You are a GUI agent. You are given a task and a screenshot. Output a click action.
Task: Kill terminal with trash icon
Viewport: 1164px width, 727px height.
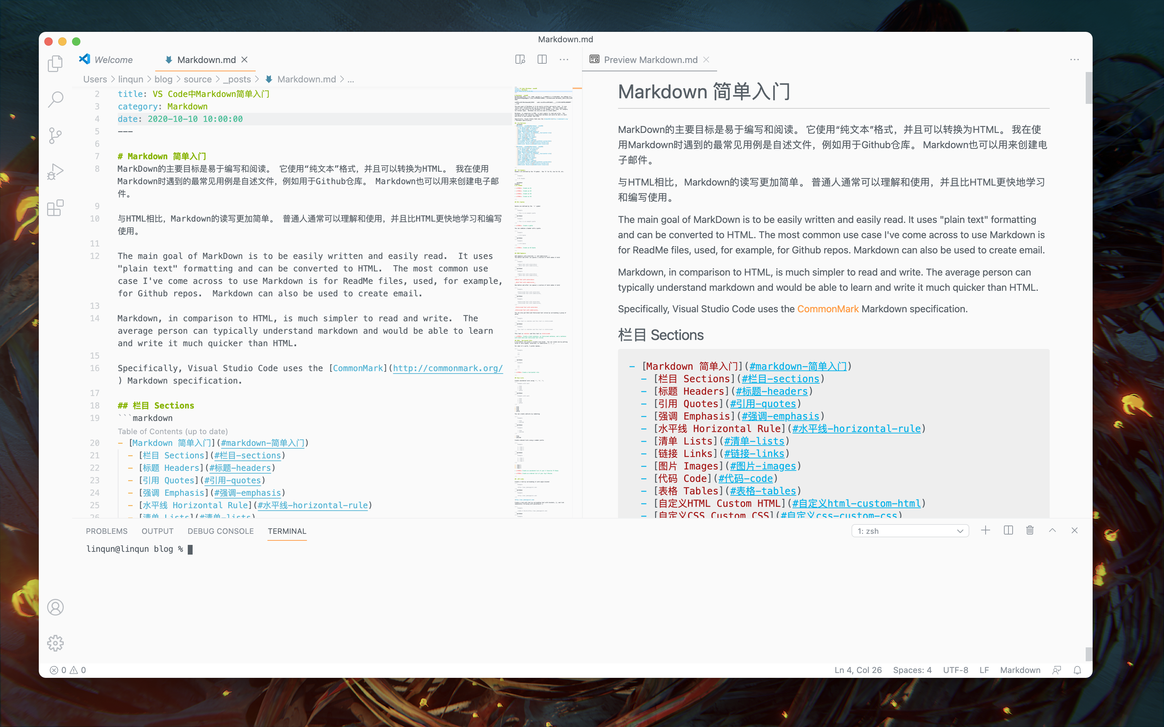pos(1030,530)
